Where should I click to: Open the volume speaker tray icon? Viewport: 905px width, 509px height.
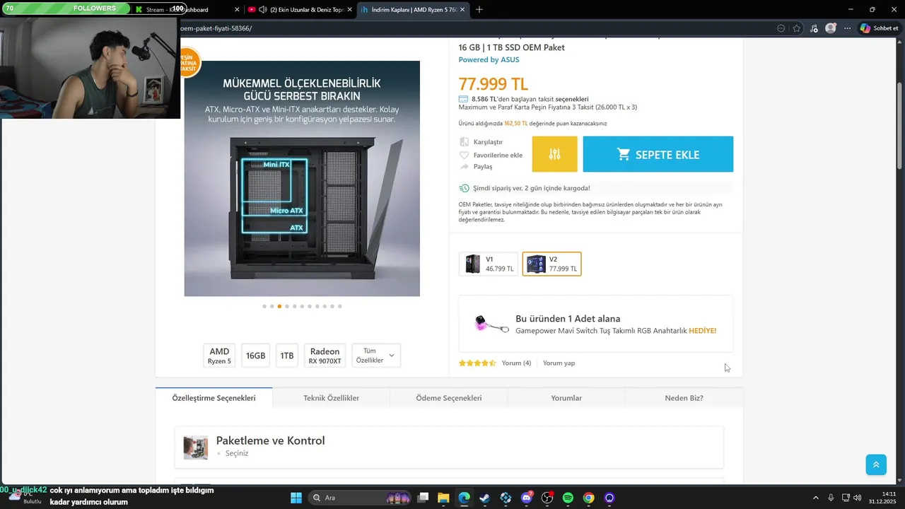[858, 498]
